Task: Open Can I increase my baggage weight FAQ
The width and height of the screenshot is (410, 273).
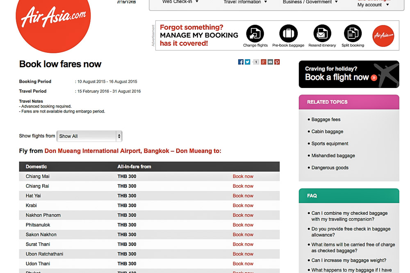Action: point(348,260)
